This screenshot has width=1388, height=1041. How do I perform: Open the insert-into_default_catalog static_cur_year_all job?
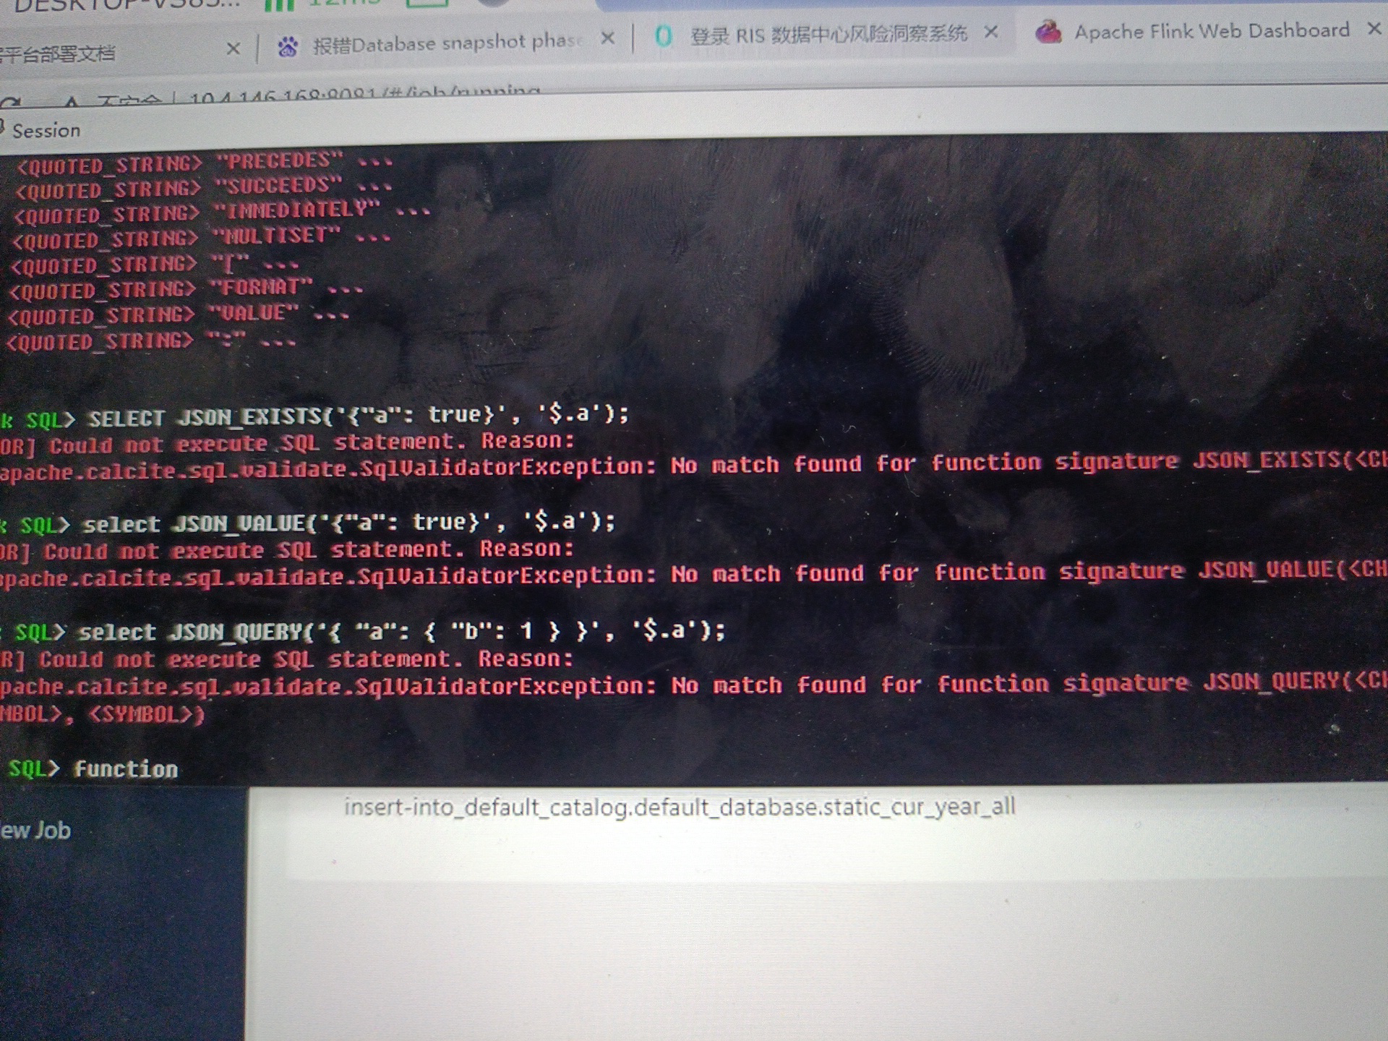pos(680,806)
